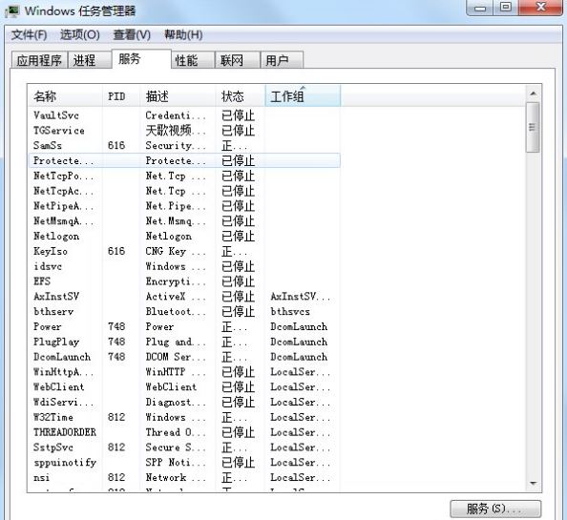This screenshot has height=520, width=567.
Task: Select the NetTcpPo... service row
Action: tap(184, 176)
